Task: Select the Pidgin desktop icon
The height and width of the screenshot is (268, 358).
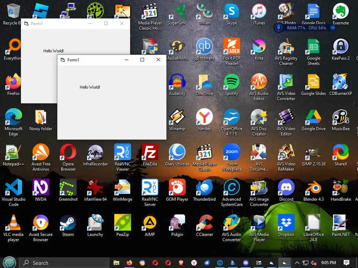Action: point(177,226)
